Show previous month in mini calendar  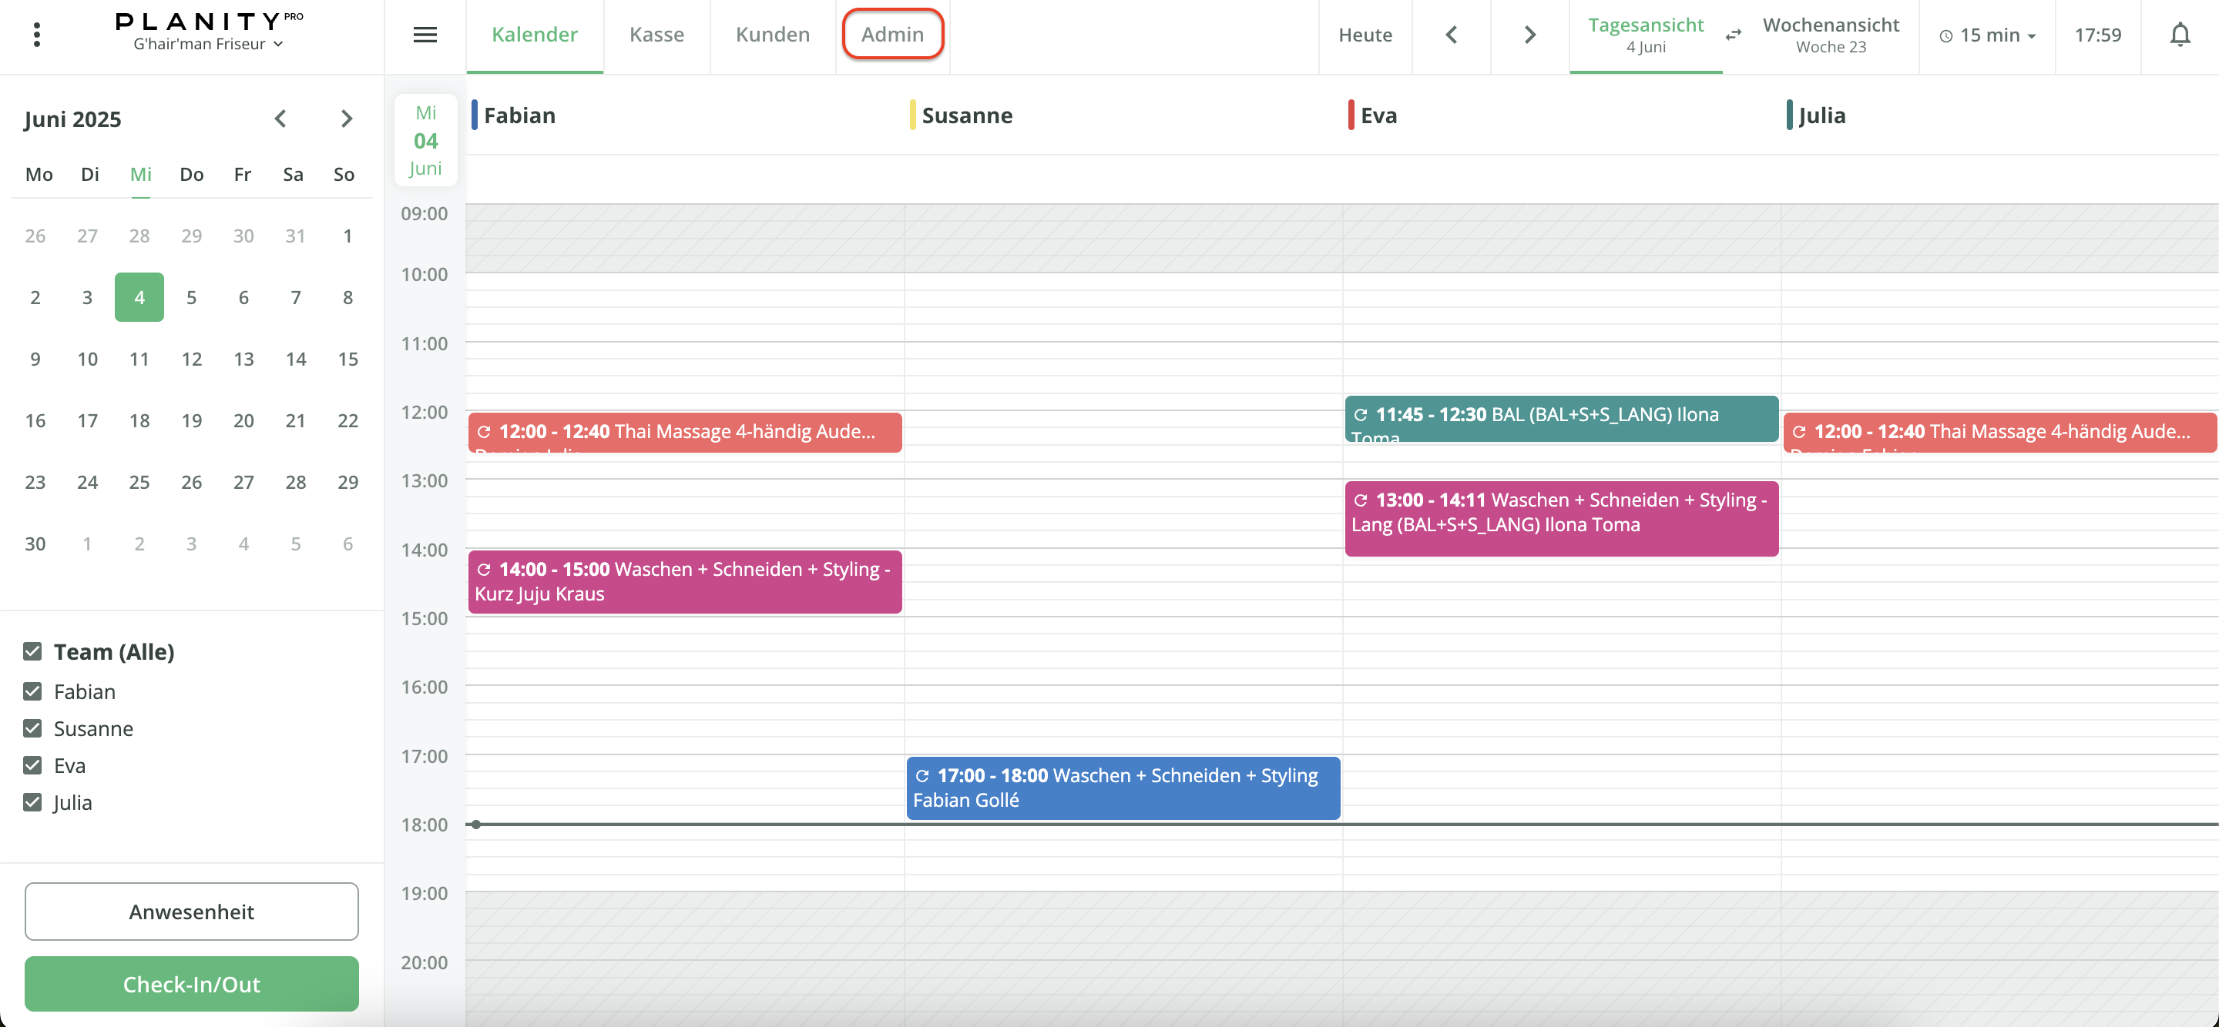point(280,119)
